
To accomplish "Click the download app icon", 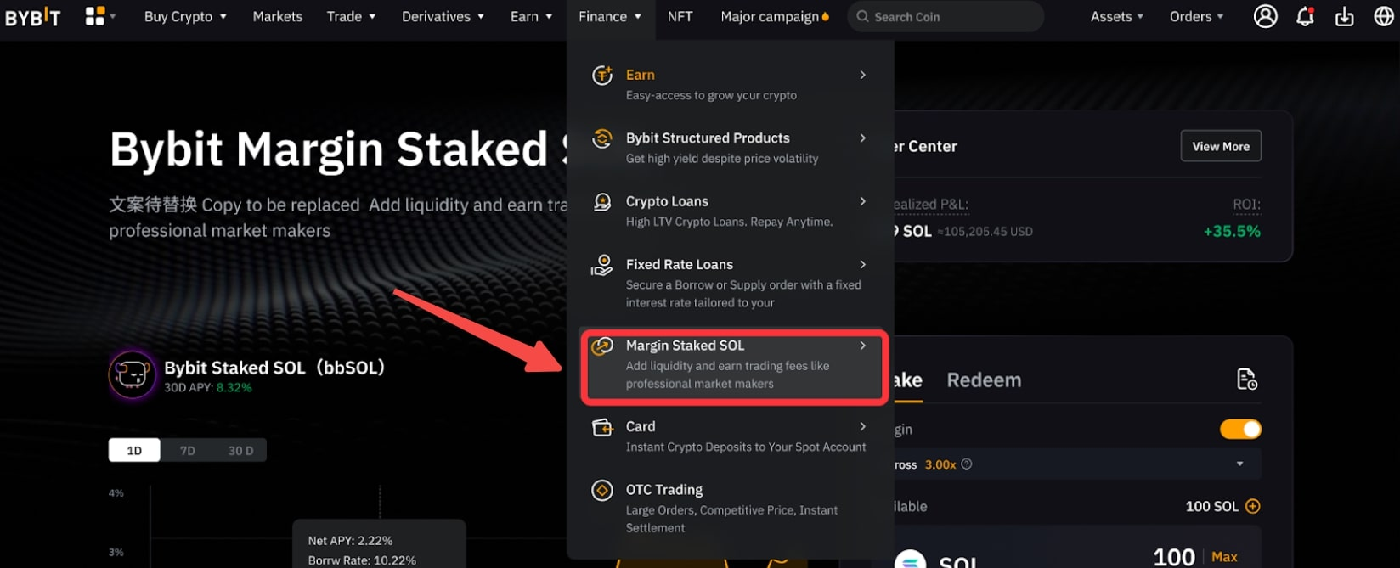I will pyautogui.click(x=1344, y=16).
